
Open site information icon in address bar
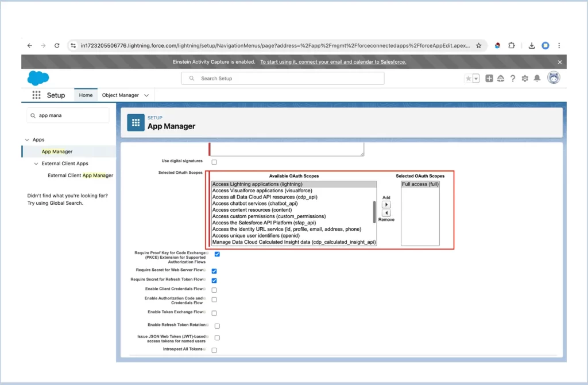coord(73,45)
